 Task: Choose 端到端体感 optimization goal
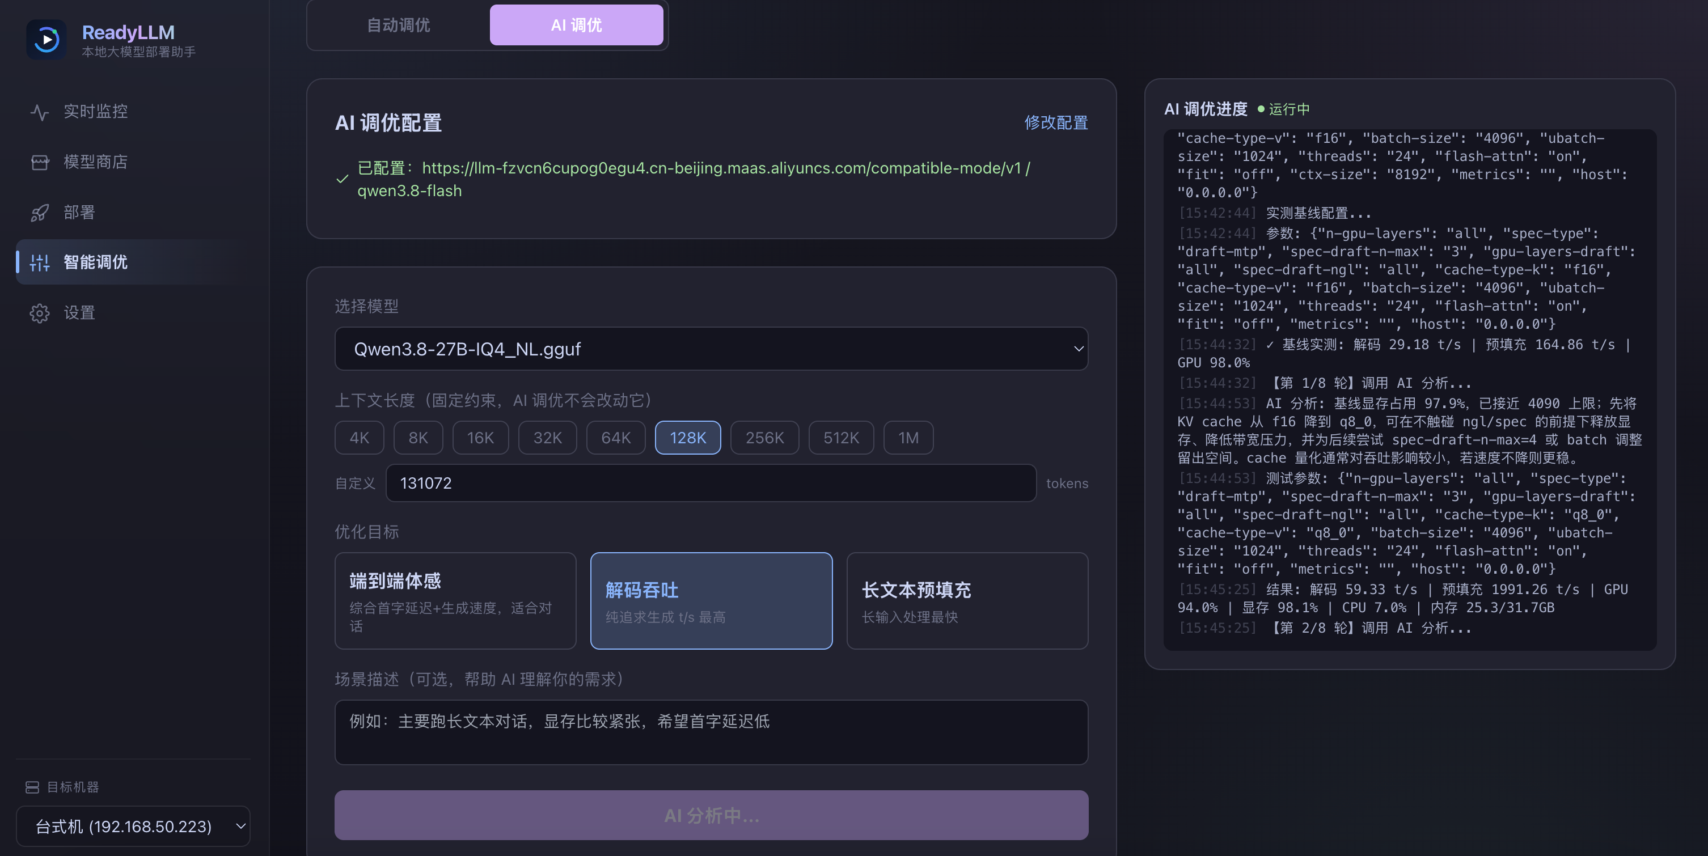[x=455, y=601]
